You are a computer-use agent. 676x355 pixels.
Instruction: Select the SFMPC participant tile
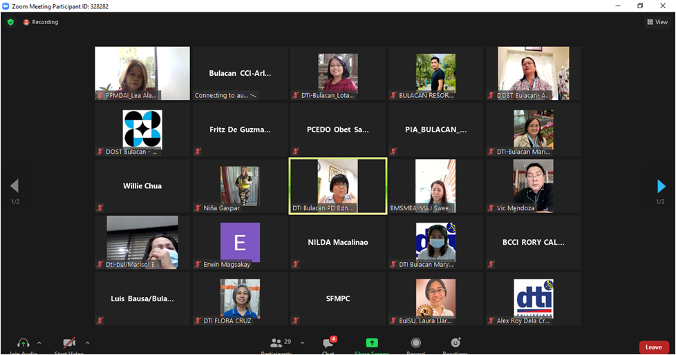pyautogui.click(x=338, y=298)
